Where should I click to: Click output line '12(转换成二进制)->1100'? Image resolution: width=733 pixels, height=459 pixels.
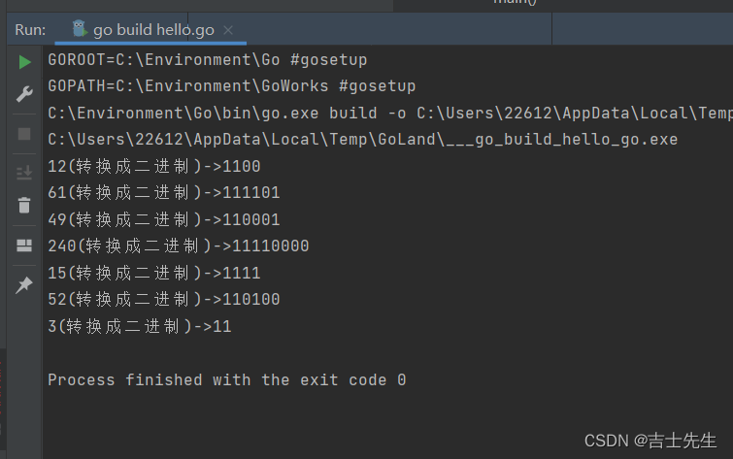tap(154, 166)
